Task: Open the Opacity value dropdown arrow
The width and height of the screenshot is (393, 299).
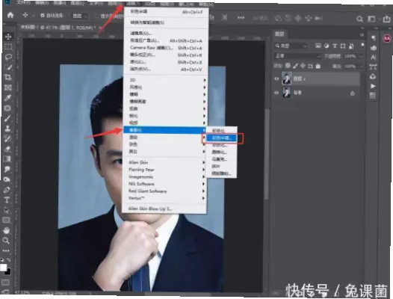Action: tap(361, 57)
